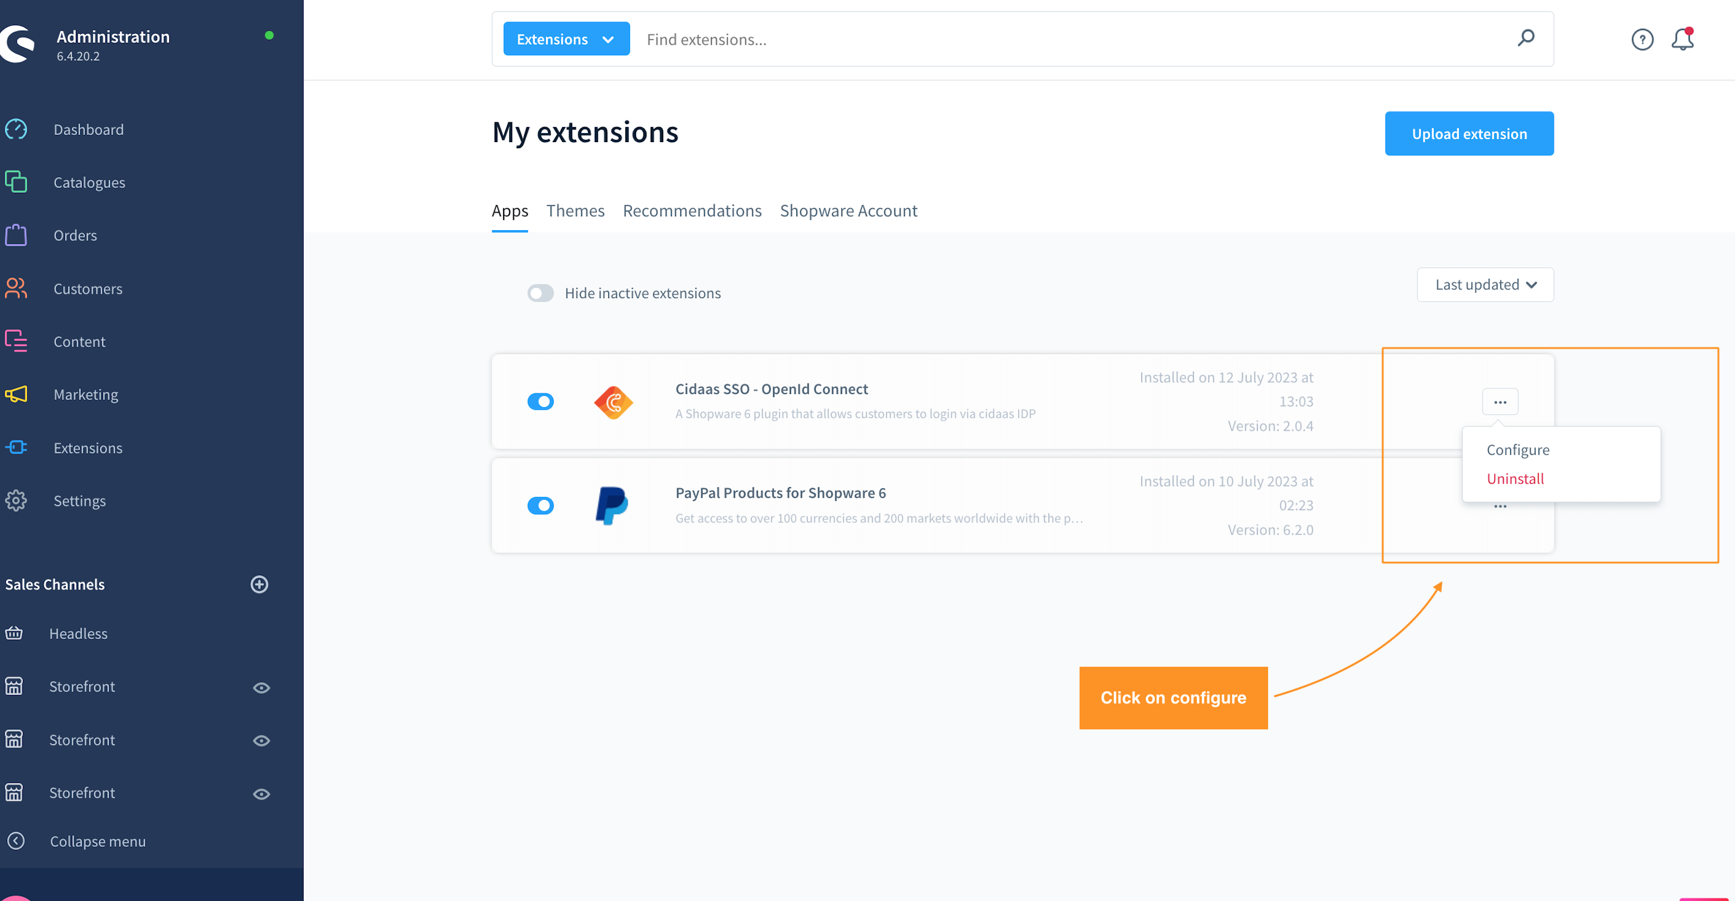Click the Configure option in context menu
Viewport: 1735px width, 901px height.
(x=1517, y=449)
